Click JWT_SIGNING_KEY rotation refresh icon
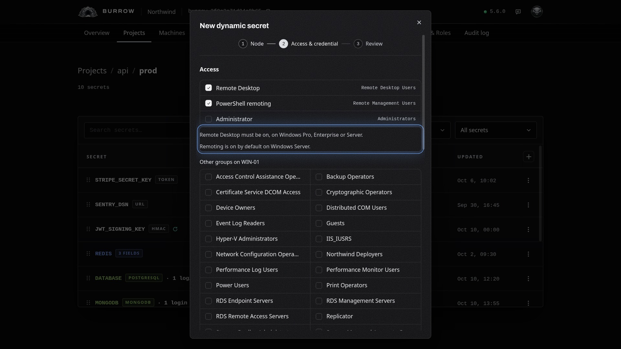The height and width of the screenshot is (349, 621). (x=175, y=229)
